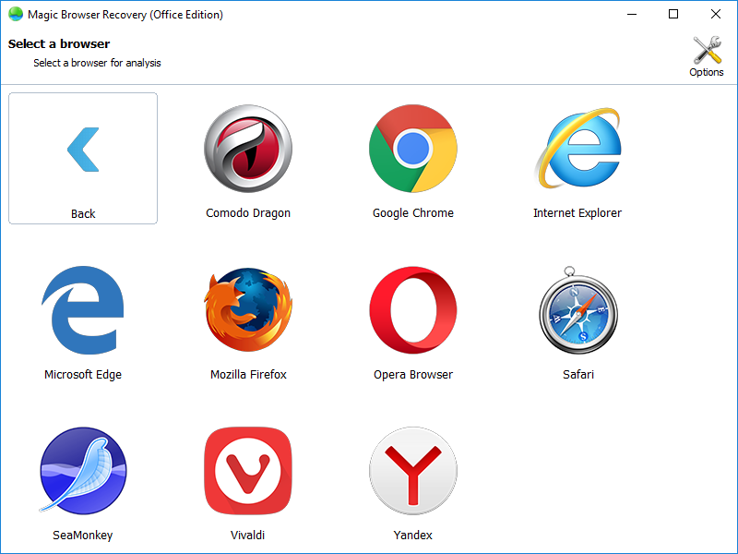The image size is (738, 554).
Task: Choose the Mozilla Firefox icon
Action: point(248,309)
